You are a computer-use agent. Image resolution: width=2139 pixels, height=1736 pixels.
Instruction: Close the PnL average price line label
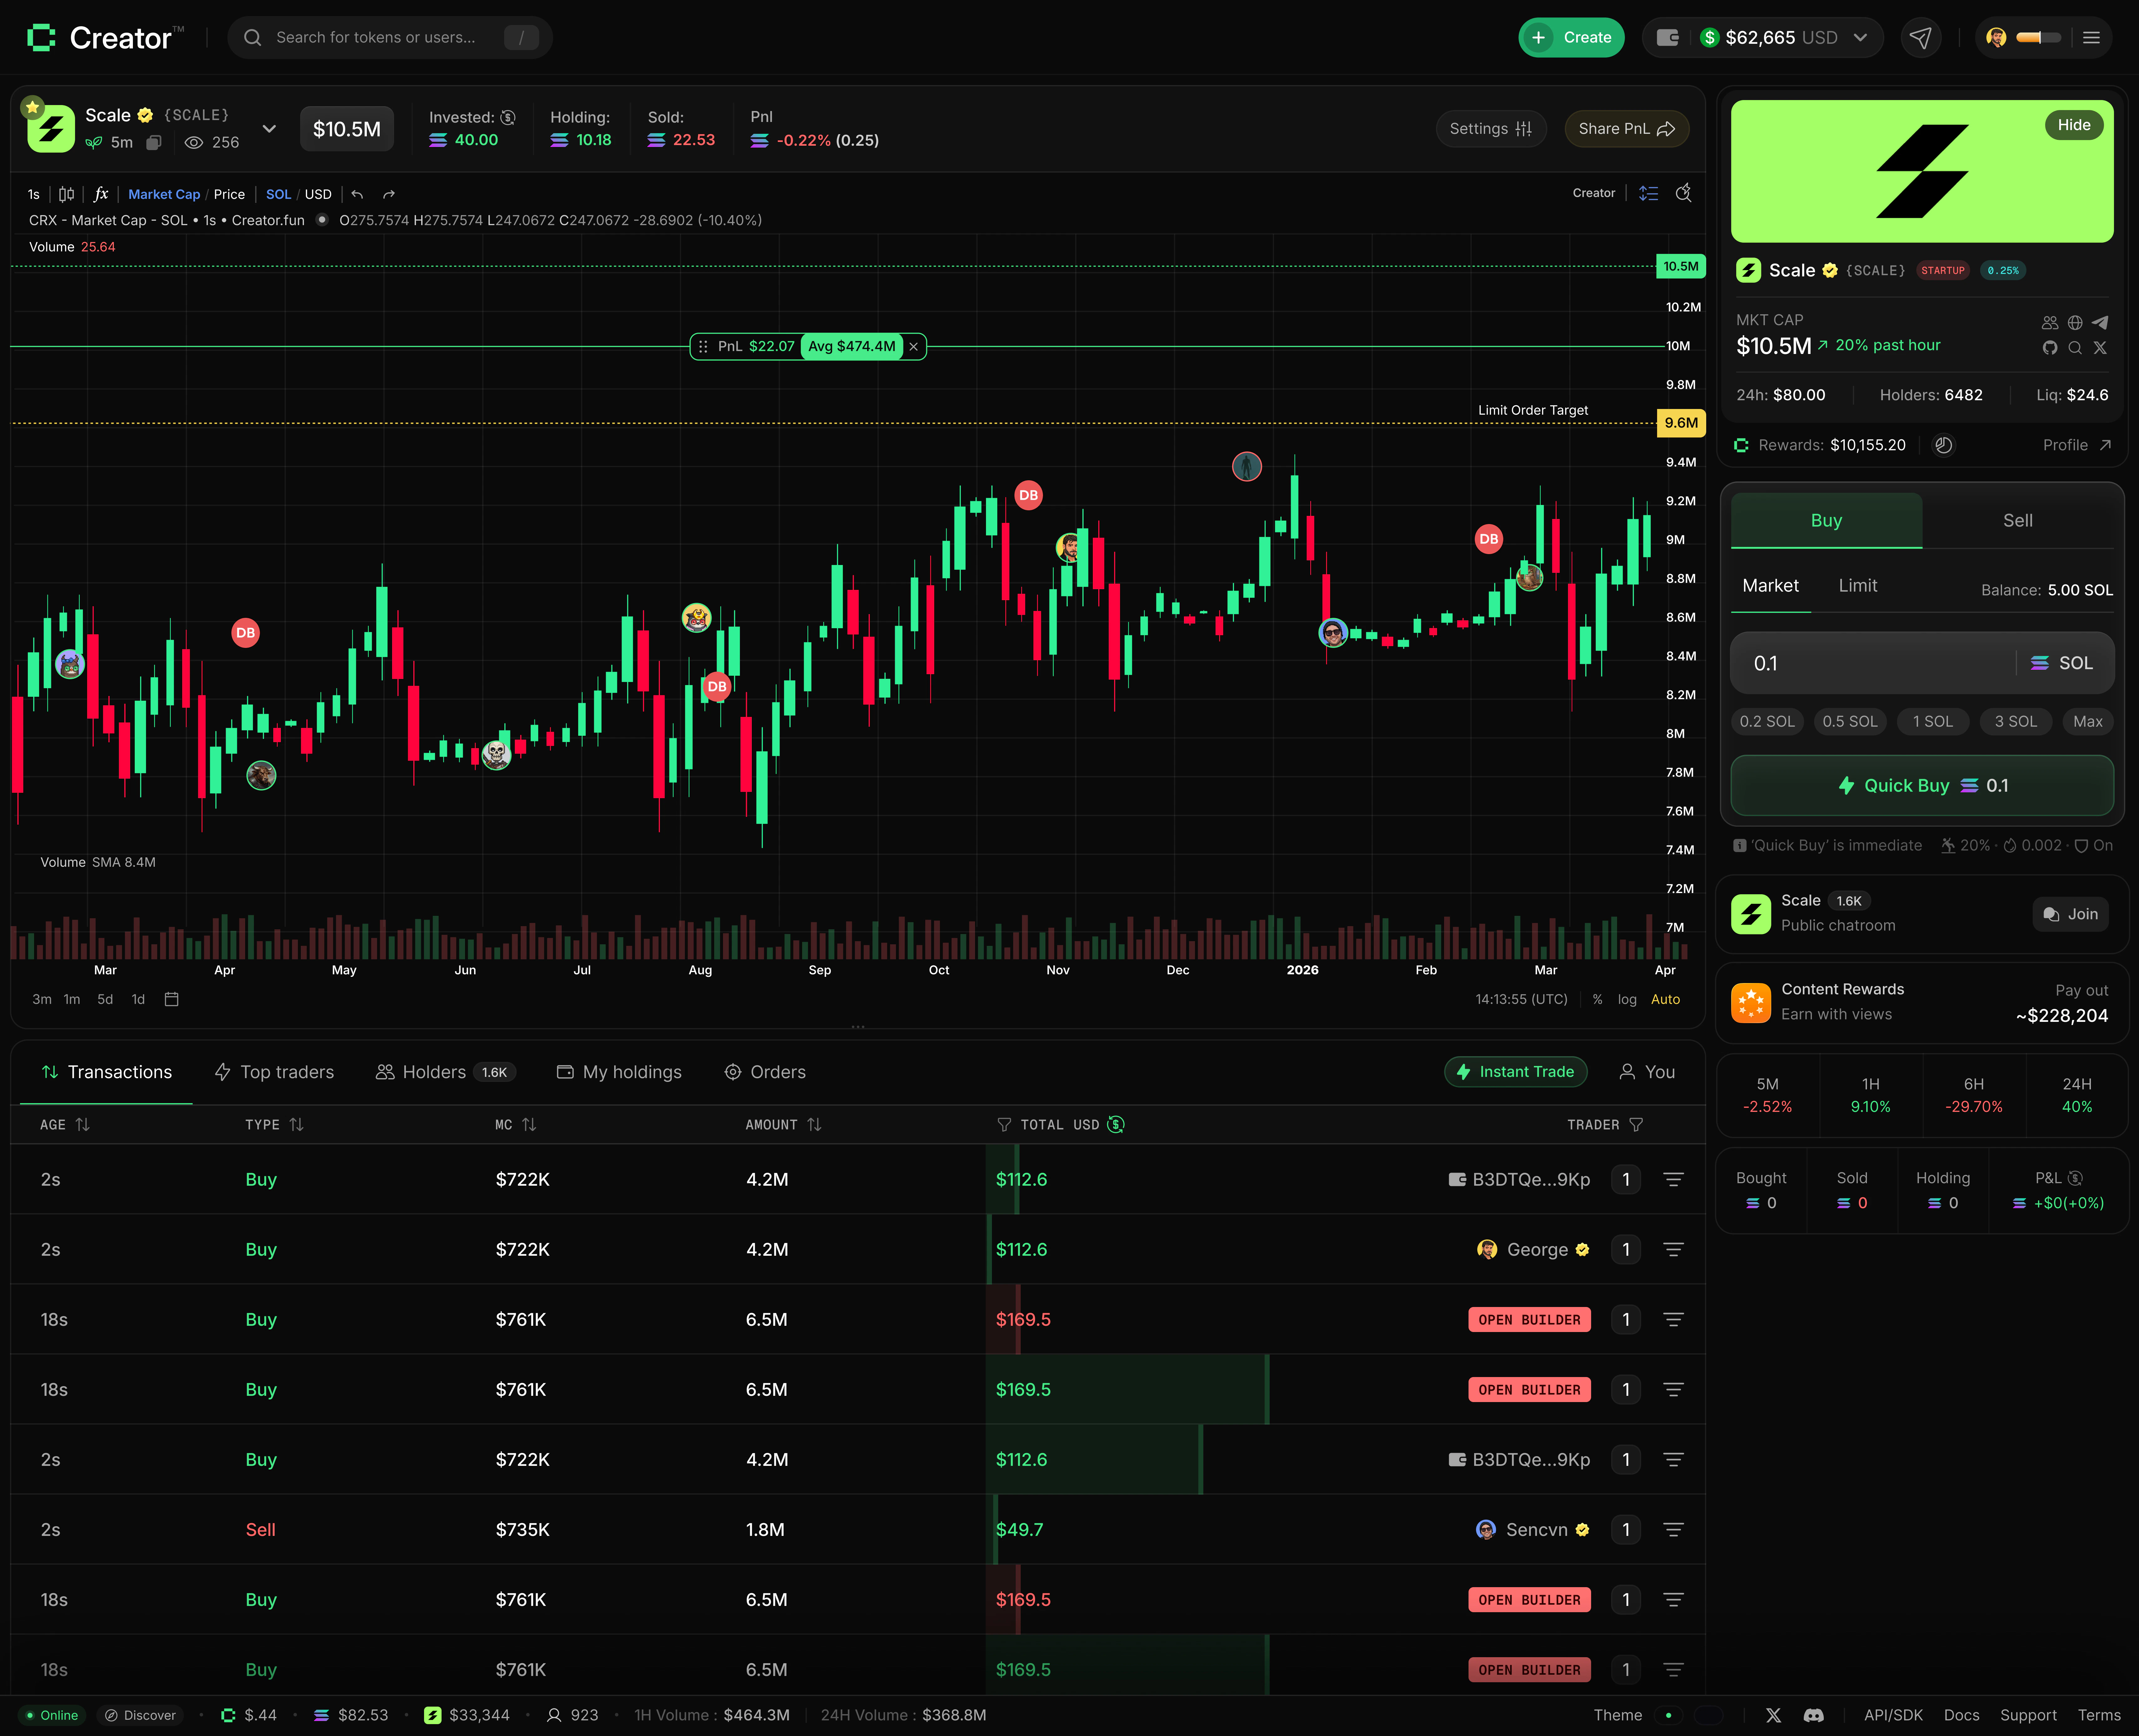(913, 347)
